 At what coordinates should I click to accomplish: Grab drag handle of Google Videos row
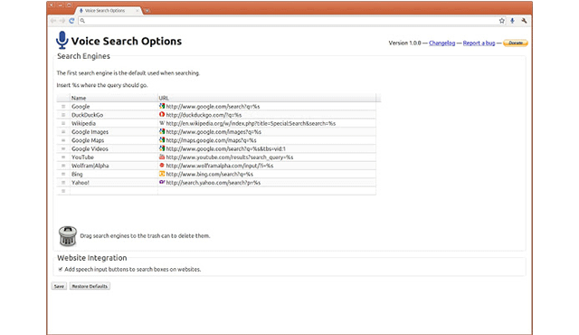click(63, 148)
